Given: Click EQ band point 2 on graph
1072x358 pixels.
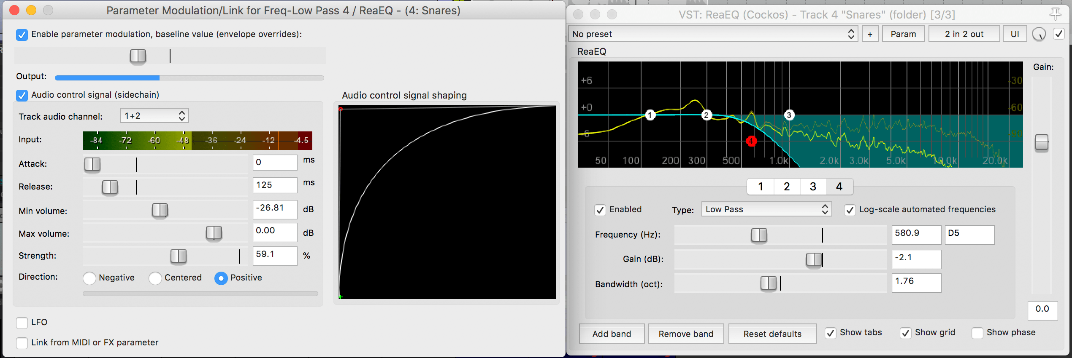Looking at the screenshot, I should [707, 115].
